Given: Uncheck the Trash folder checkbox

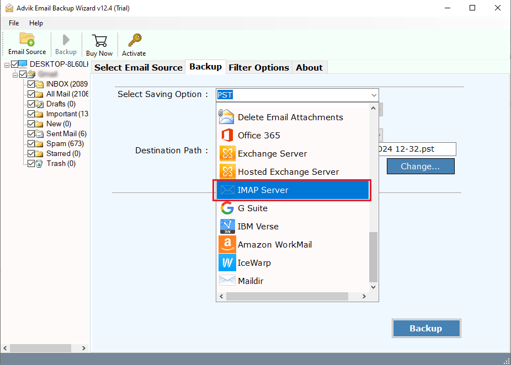Looking at the screenshot, I should click(x=31, y=164).
